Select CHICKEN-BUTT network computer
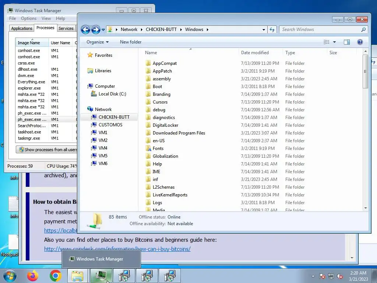 coord(114,117)
